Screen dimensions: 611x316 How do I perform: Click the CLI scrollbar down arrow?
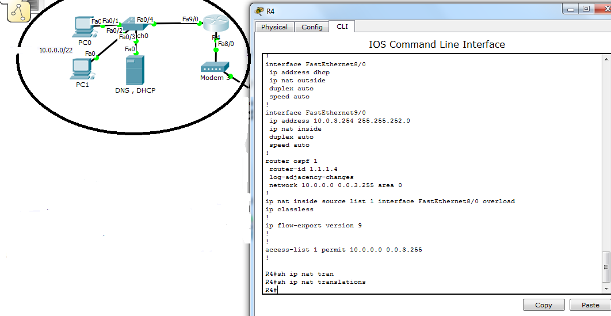tap(606, 289)
